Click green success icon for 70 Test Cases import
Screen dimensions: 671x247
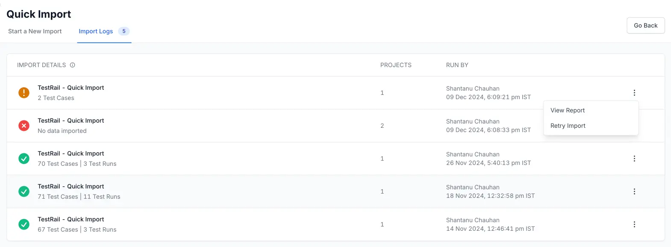tap(24, 159)
